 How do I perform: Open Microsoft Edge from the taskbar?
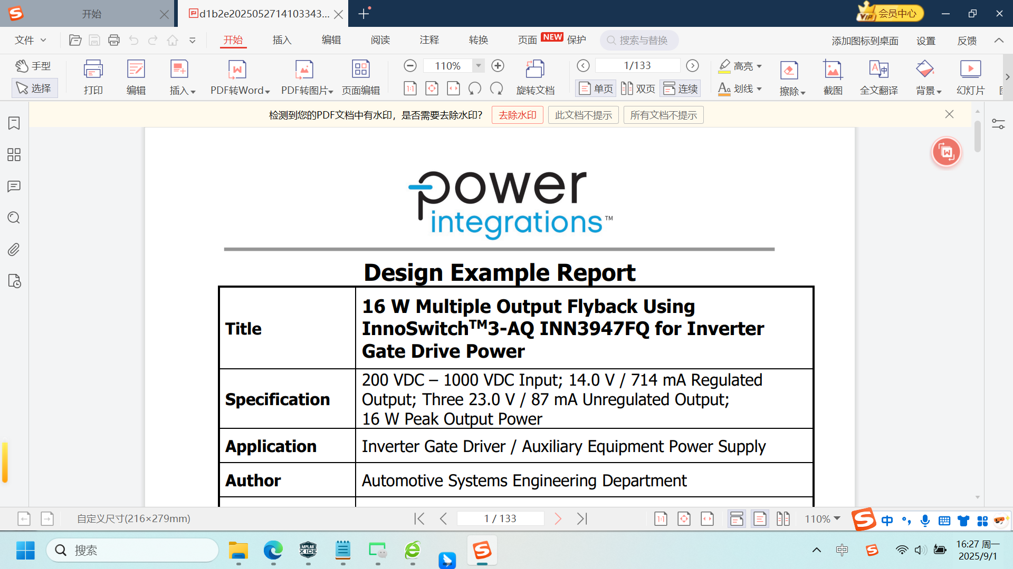click(273, 551)
